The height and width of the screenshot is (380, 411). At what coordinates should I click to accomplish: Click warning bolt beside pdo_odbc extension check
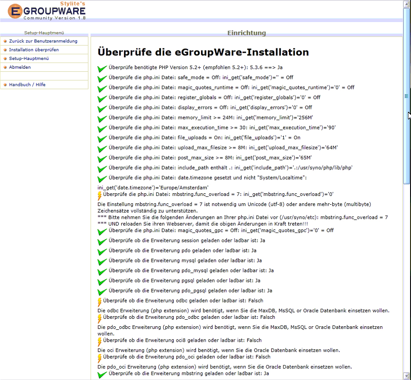[x=99, y=318]
